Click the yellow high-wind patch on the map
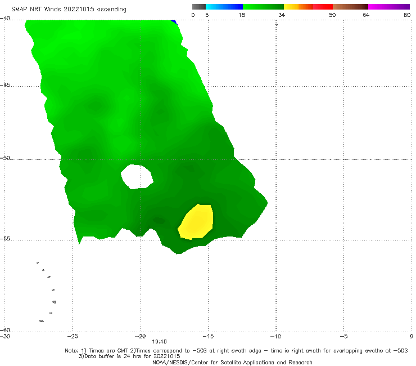The image size is (416, 366). (x=197, y=222)
